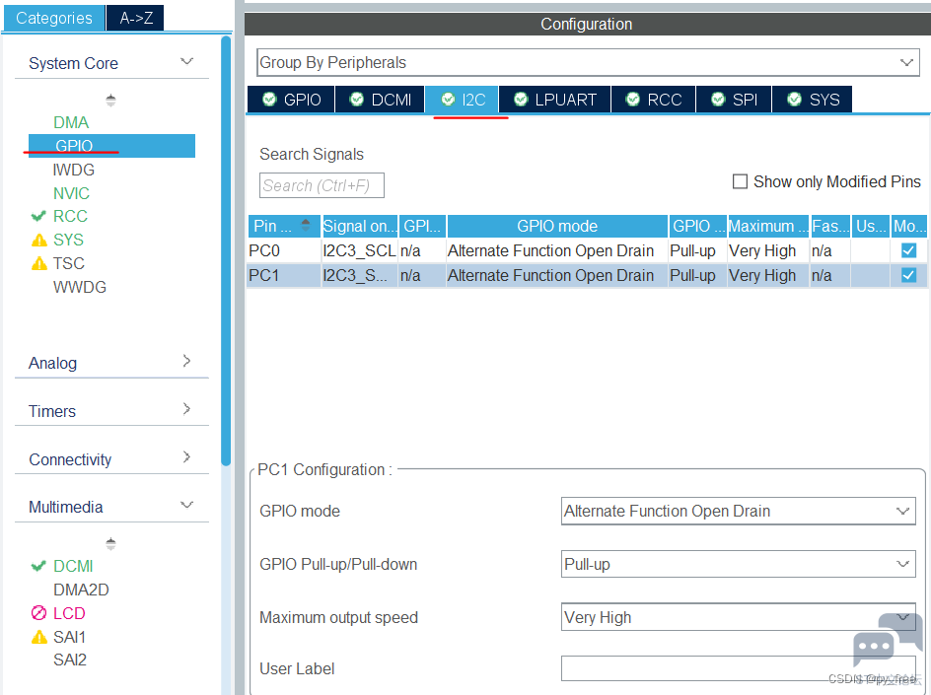Viewport: 931px width, 695px height.
Task: Select SAI2 in Multimedia list
Action: [x=70, y=660]
